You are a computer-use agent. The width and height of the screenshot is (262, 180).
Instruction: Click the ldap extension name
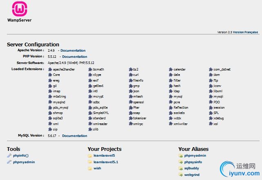tap(177, 91)
